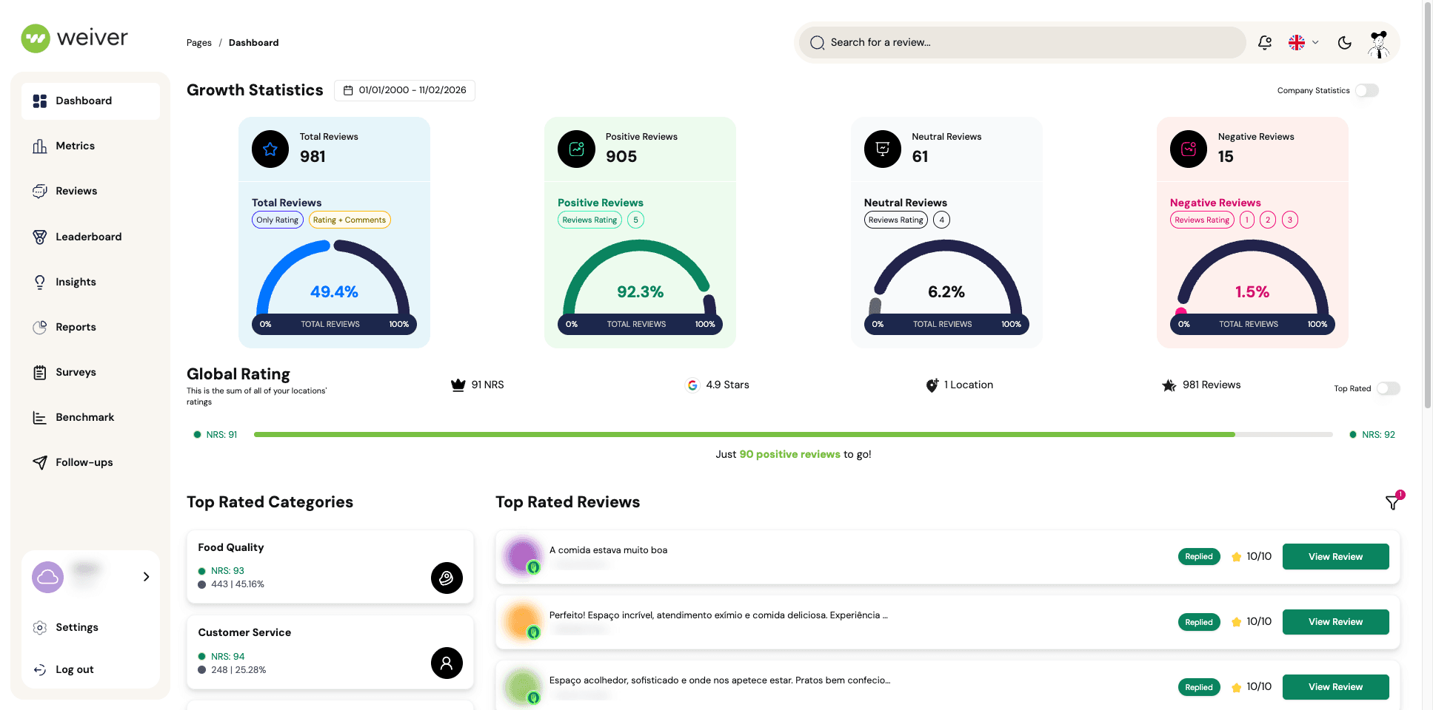Open the user profile avatar
This screenshot has width=1433, height=710.
(x=1378, y=43)
